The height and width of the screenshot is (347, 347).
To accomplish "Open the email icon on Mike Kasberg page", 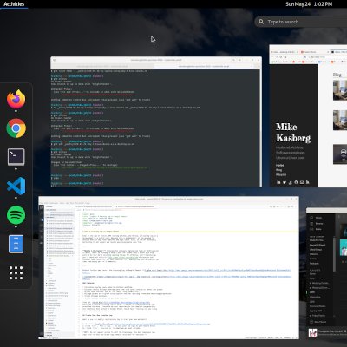I will tap(302, 182).
